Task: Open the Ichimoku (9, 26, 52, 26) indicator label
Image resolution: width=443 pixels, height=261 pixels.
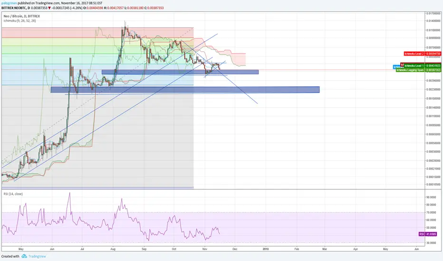Action: click(x=20, y=21)
